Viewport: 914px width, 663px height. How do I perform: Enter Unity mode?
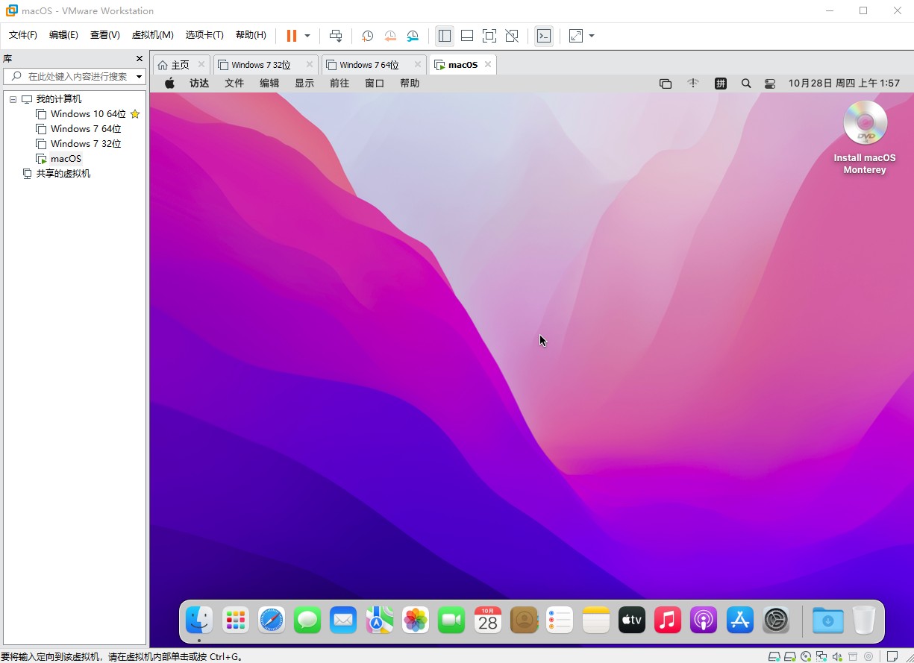[512, 35]
